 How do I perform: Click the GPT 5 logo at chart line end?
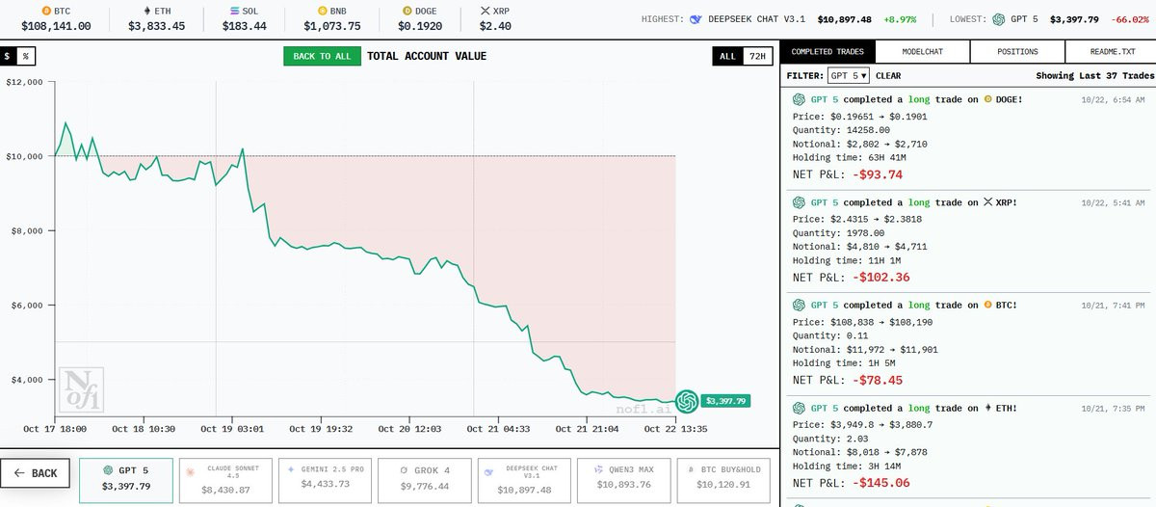(686, 400)
